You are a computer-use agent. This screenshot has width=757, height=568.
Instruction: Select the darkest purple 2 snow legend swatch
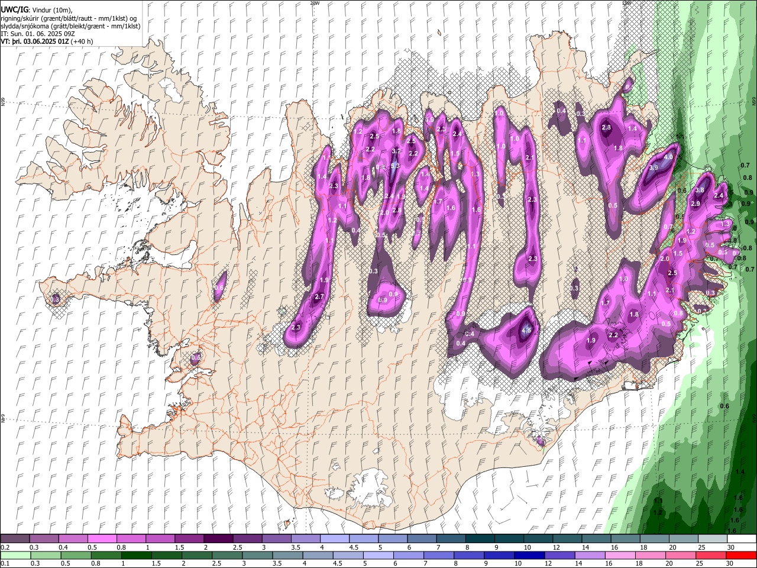(x=218, y=539)
